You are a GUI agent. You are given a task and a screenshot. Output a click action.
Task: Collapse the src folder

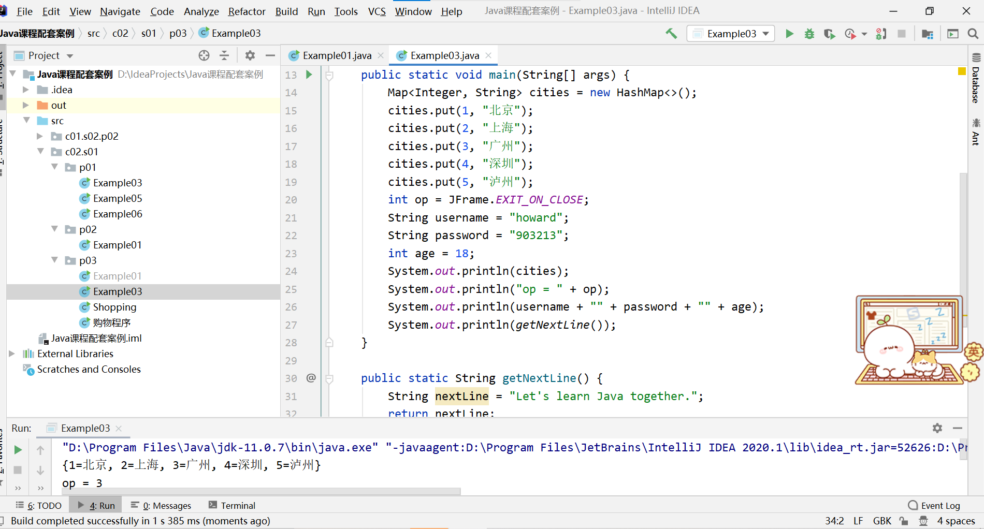[x=26, y=121]
